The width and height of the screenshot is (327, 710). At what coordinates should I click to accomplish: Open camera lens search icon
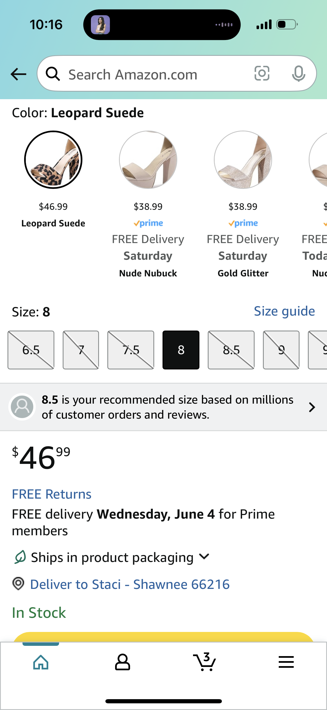click(x=262, y=74)
